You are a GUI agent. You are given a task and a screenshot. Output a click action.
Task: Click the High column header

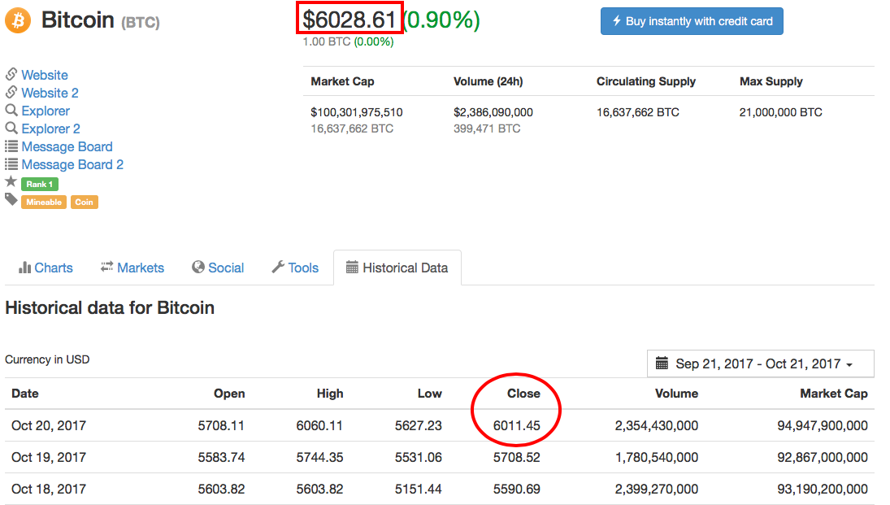click(x=330, y=394)
